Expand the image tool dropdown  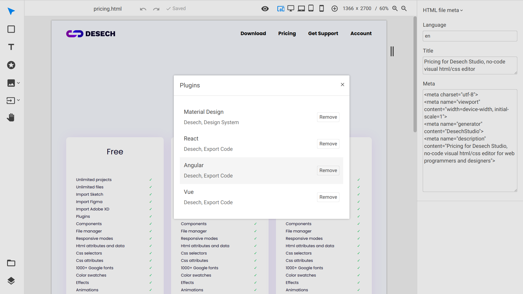point(19,83)
